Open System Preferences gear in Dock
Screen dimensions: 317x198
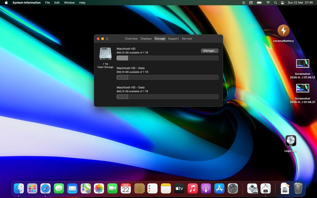233,188
